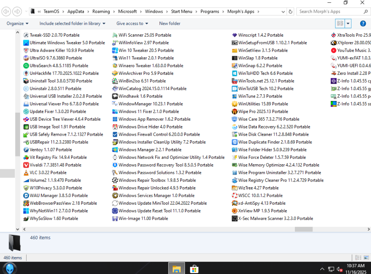The height and width of the screenshot is (274, 371).
Task: Switch to large icons view in status bar
Action: point(366,258)
